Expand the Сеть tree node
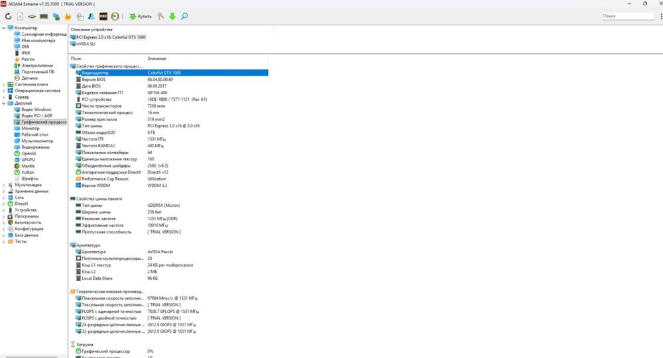 [x=4, y=198]
